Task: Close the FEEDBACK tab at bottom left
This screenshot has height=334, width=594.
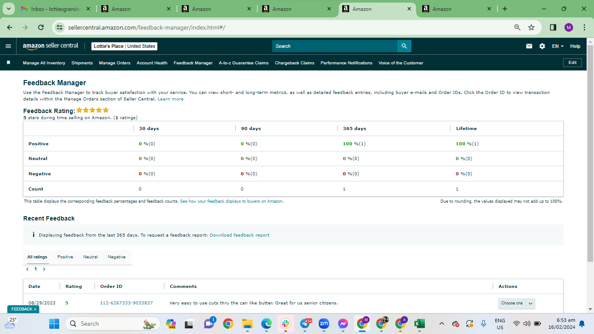Action: pyautogui.click(x=35, y=309)
